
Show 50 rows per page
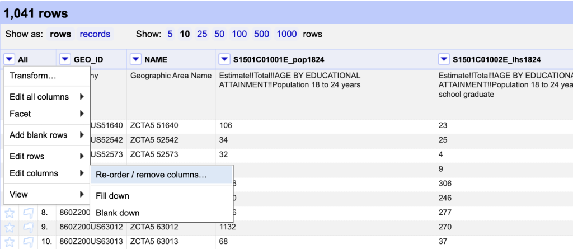(219, 34)
